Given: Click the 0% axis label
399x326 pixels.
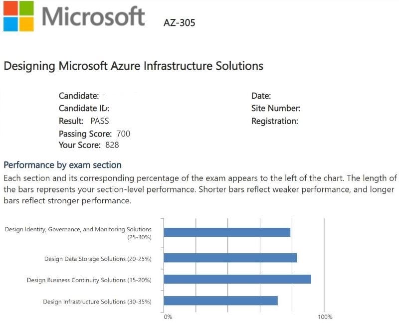Looking at the screenshot, I should [x=168, y=317].
